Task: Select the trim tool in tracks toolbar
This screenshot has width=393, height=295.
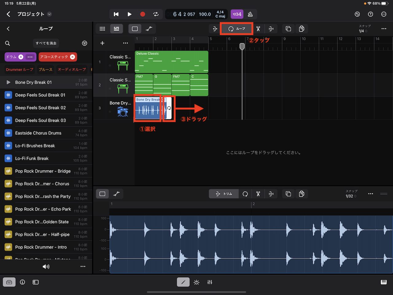Action: tap(215, 29)
